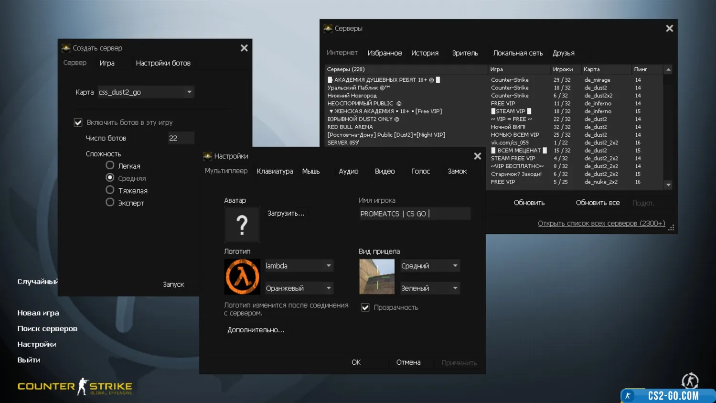Click the Имя игрока name input field
This screenshot has width=716, height=403.
[x=414, y=214]
